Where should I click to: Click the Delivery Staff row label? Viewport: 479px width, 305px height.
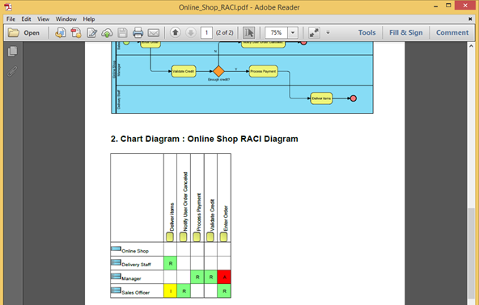(136, 265)
